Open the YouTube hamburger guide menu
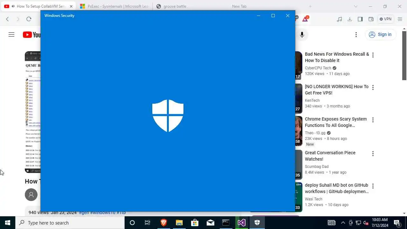407x229 pixels. click(x=11, y=35)
